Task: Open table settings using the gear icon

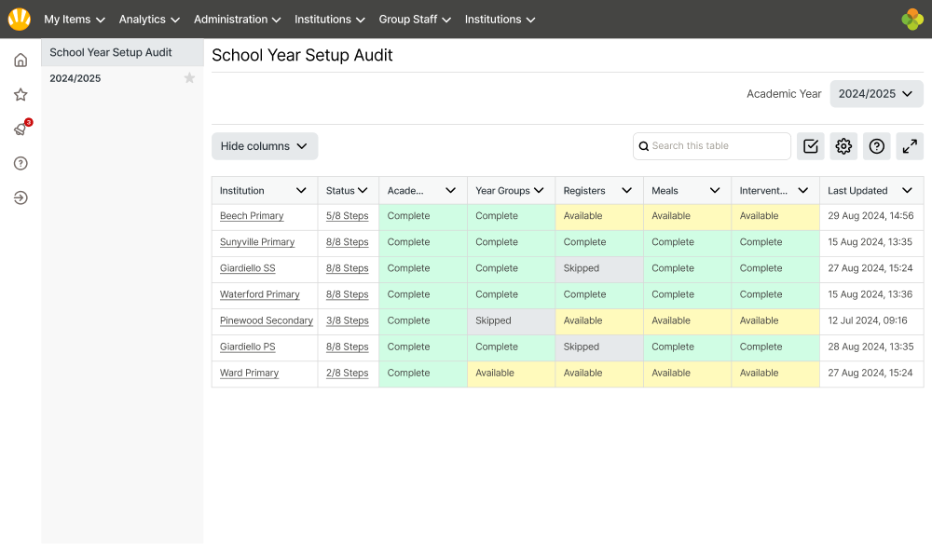Action: [843, 145]
